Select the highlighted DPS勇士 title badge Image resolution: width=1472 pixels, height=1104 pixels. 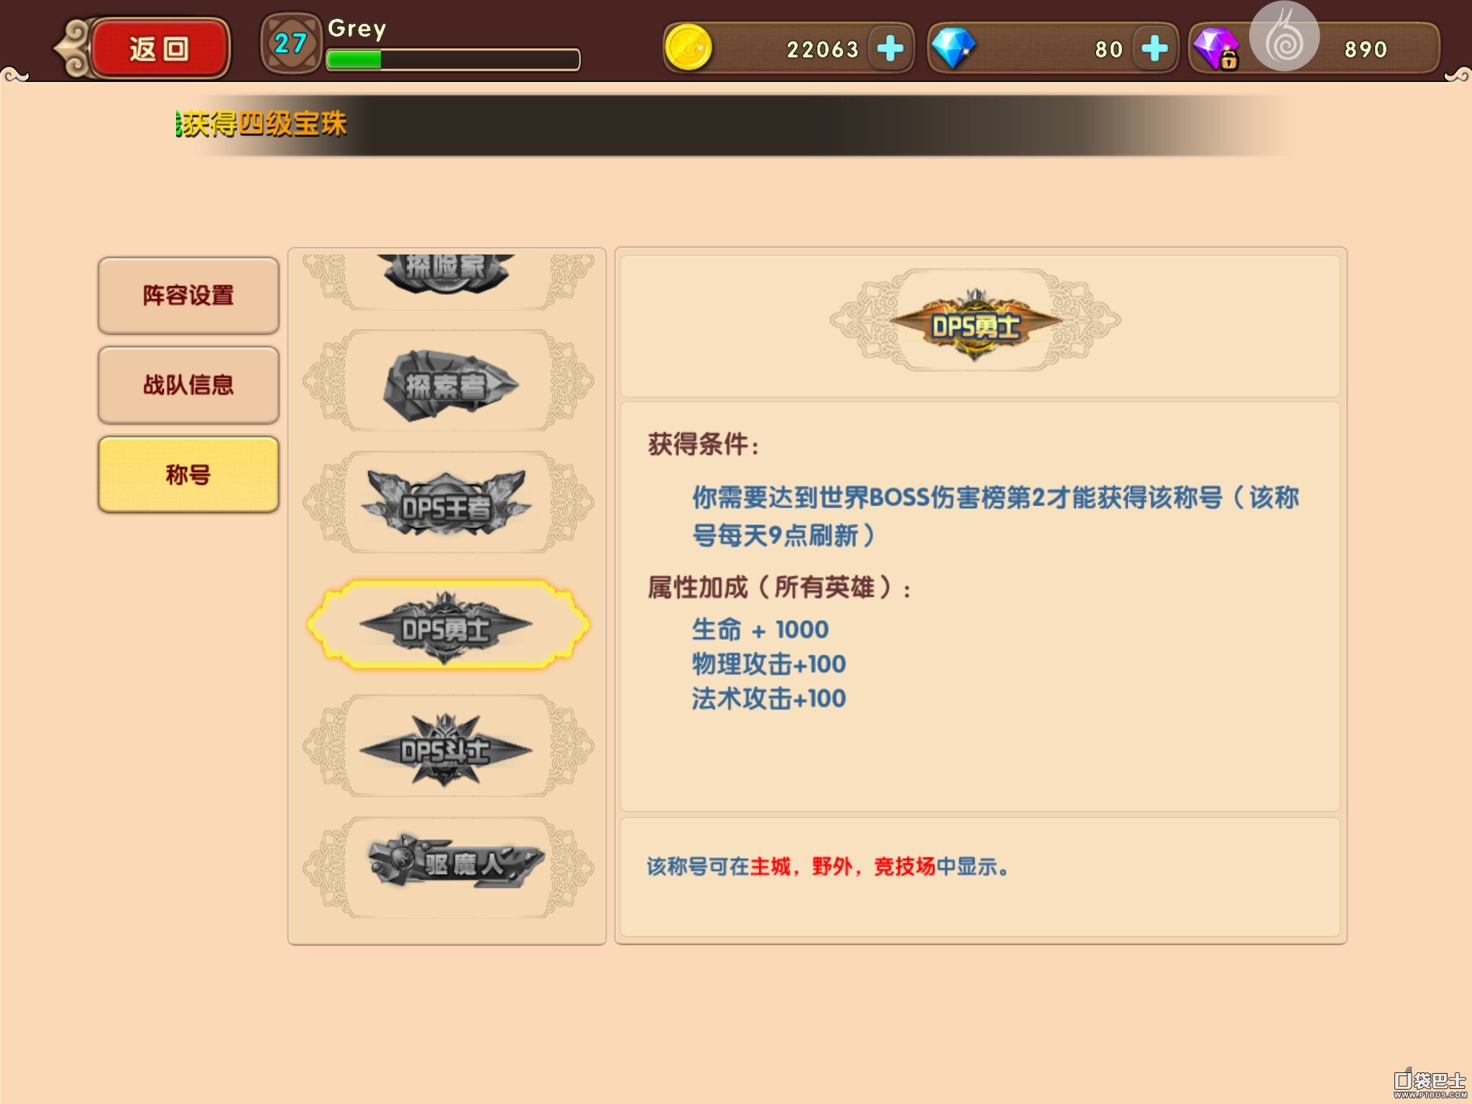coord(448,625)
